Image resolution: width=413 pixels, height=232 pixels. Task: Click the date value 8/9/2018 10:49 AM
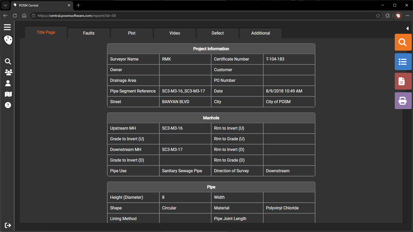click(284, 91)
